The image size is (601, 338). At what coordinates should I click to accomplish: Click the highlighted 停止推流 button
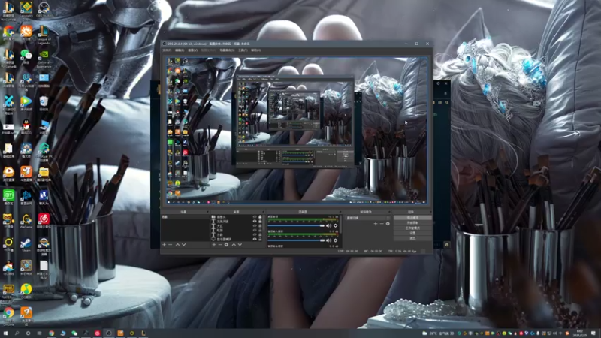coord(412,218)
